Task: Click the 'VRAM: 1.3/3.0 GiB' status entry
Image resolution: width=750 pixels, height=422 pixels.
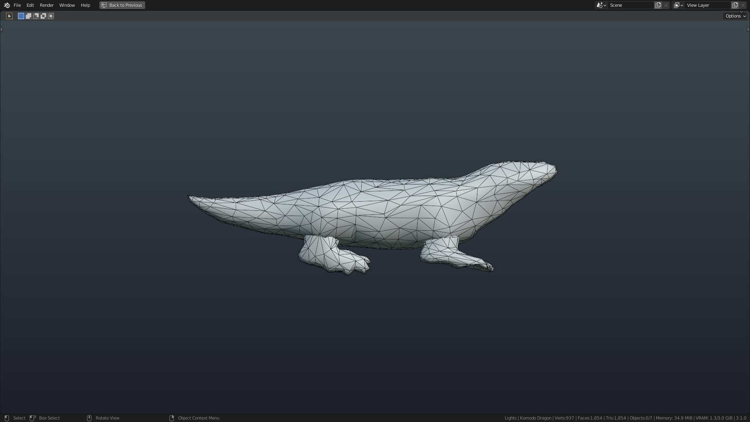Action: coord(714,418)
